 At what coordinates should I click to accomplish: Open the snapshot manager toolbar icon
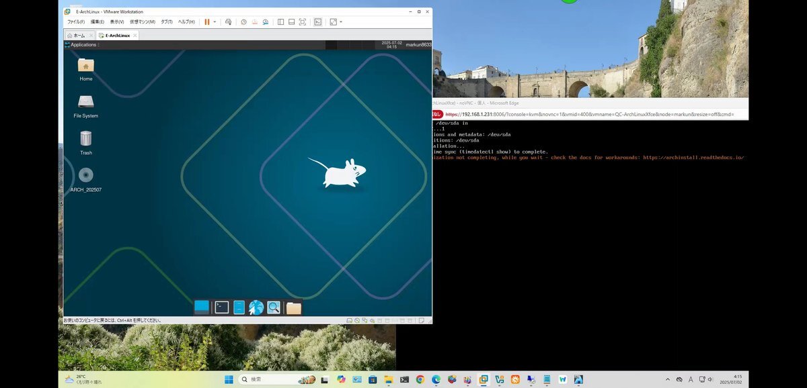tap(266, 22)
